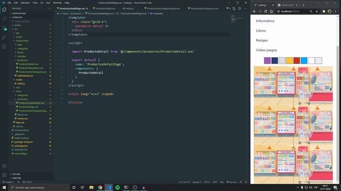Open the Help menu
Screen dimensions: 341x191
click(x=67, y=3)
